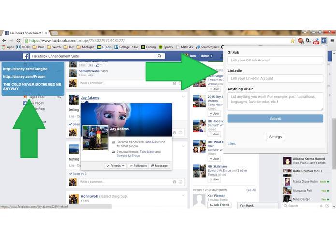The image size is (336, 239).
Task: Expand options chevron on second testing post
Action: point(183,146)
